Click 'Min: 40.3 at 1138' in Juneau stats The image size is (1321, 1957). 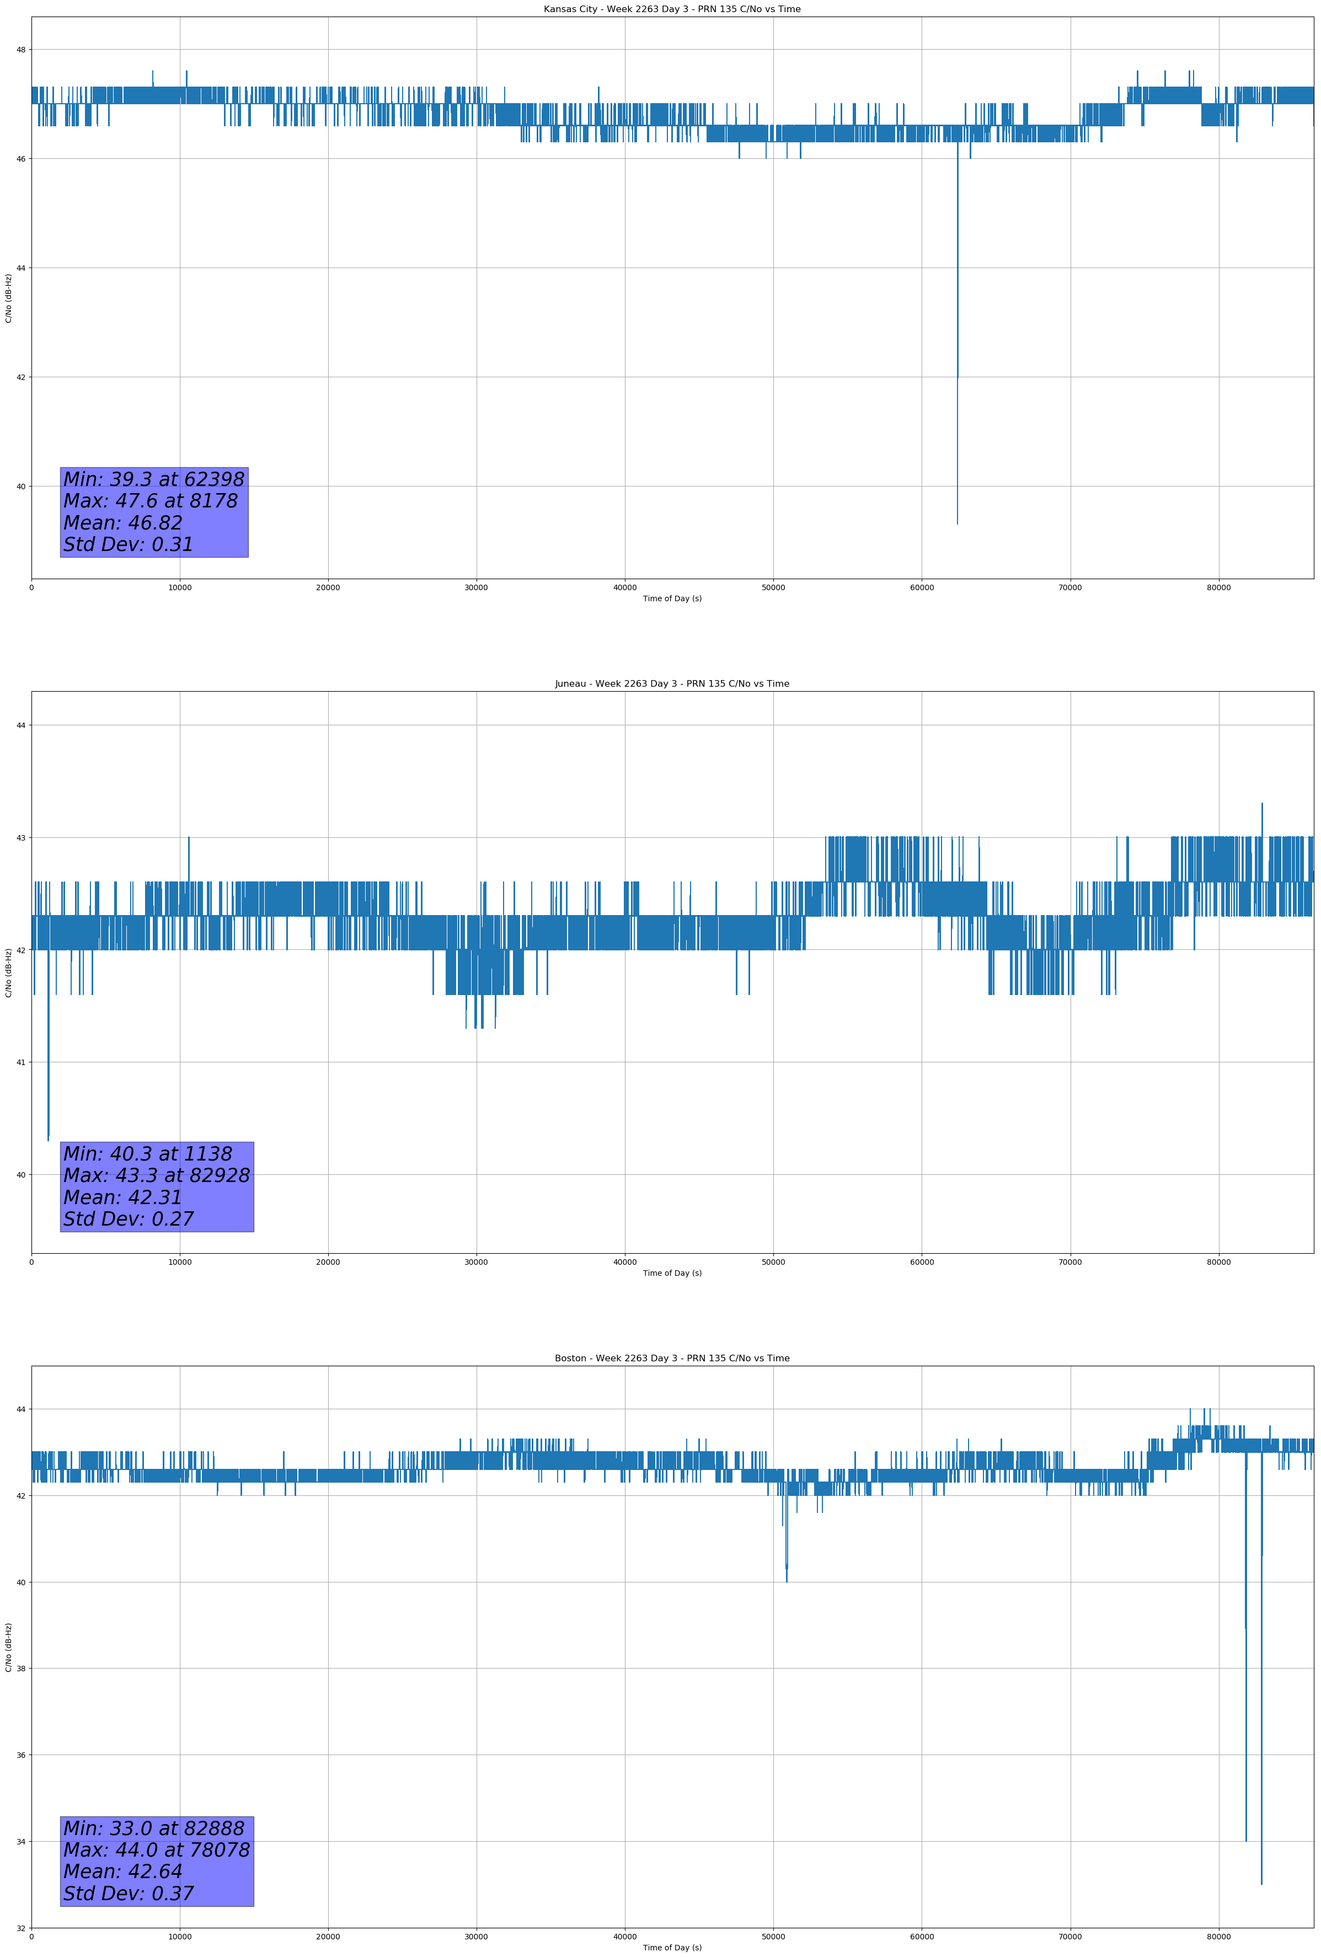[x=148, y=1154]
